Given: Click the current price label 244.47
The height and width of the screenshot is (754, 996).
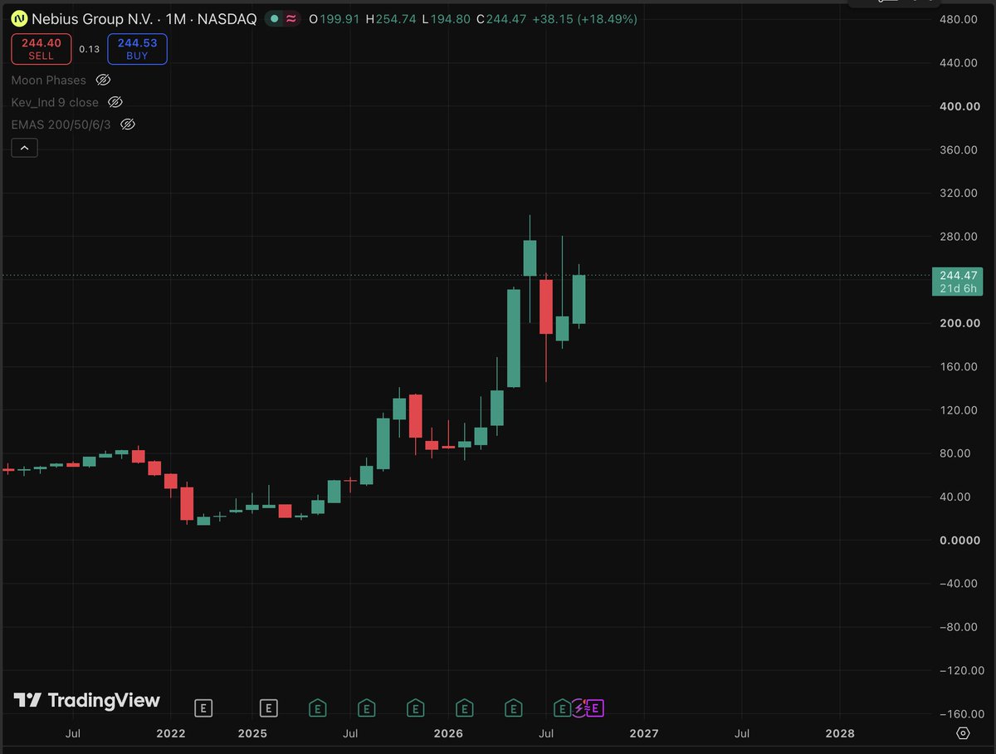Looking at the screenshot, I should (959, 275).
